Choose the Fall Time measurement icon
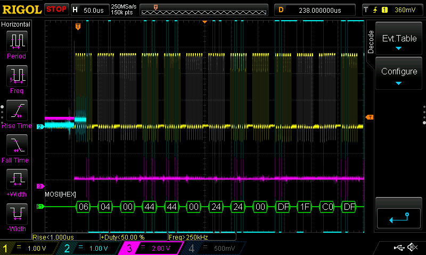The width and height of the screenshot is (426, 255). (x=17, y=145)
